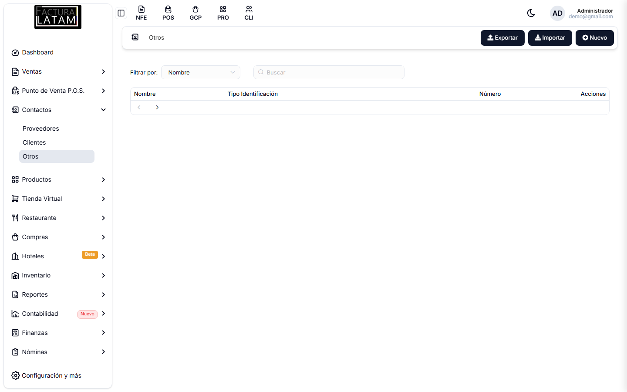Click the demo@gmail.com account email
This screenshot has width=627, height=392.
[x=591, y=17]
